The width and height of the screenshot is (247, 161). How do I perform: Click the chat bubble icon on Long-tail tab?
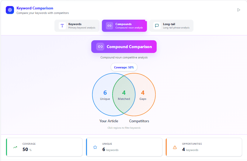click(x=157, y=26)
